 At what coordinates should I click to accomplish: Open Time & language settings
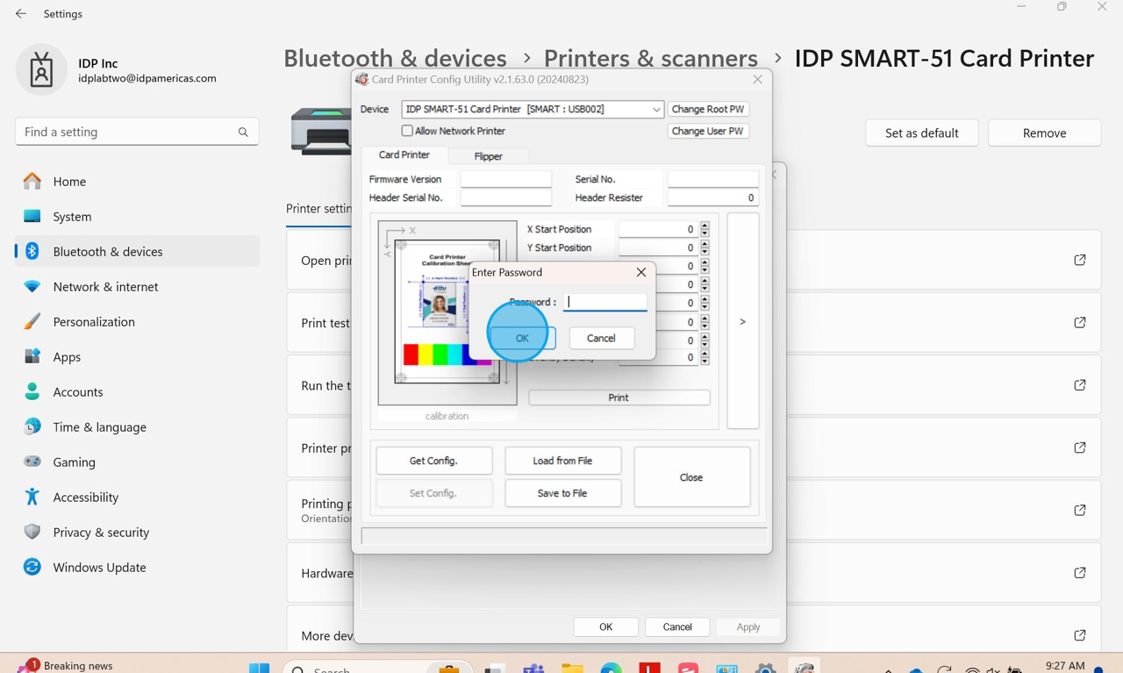pos(138,427)
